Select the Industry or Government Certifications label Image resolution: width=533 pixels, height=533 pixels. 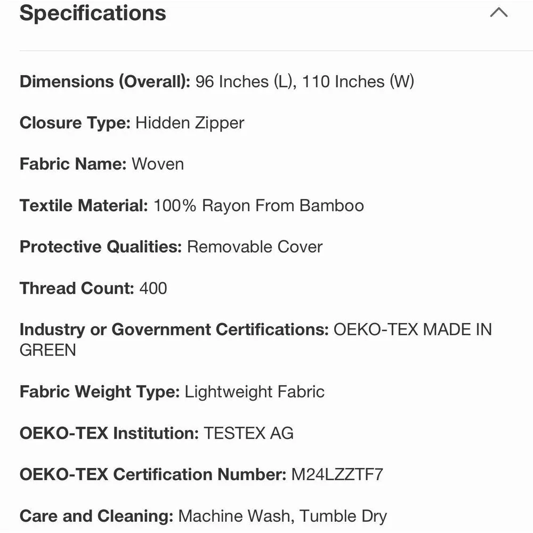(x=174, y=330)
